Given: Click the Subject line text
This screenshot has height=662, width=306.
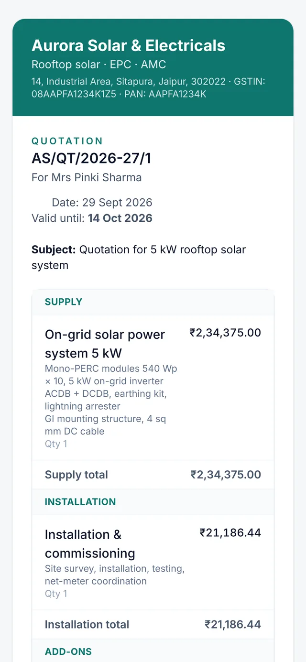Looking at the screenshot, I should click(x=139, y=257).
